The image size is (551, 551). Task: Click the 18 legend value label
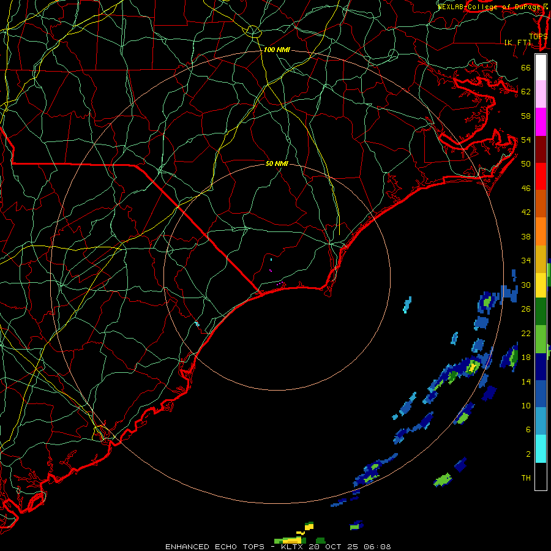tap(526, 358)
